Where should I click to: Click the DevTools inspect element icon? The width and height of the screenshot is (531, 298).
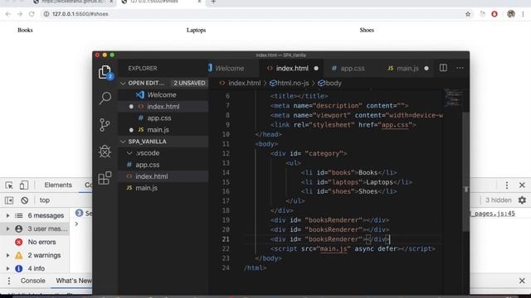pyautogui.click(x=9, y=185)
